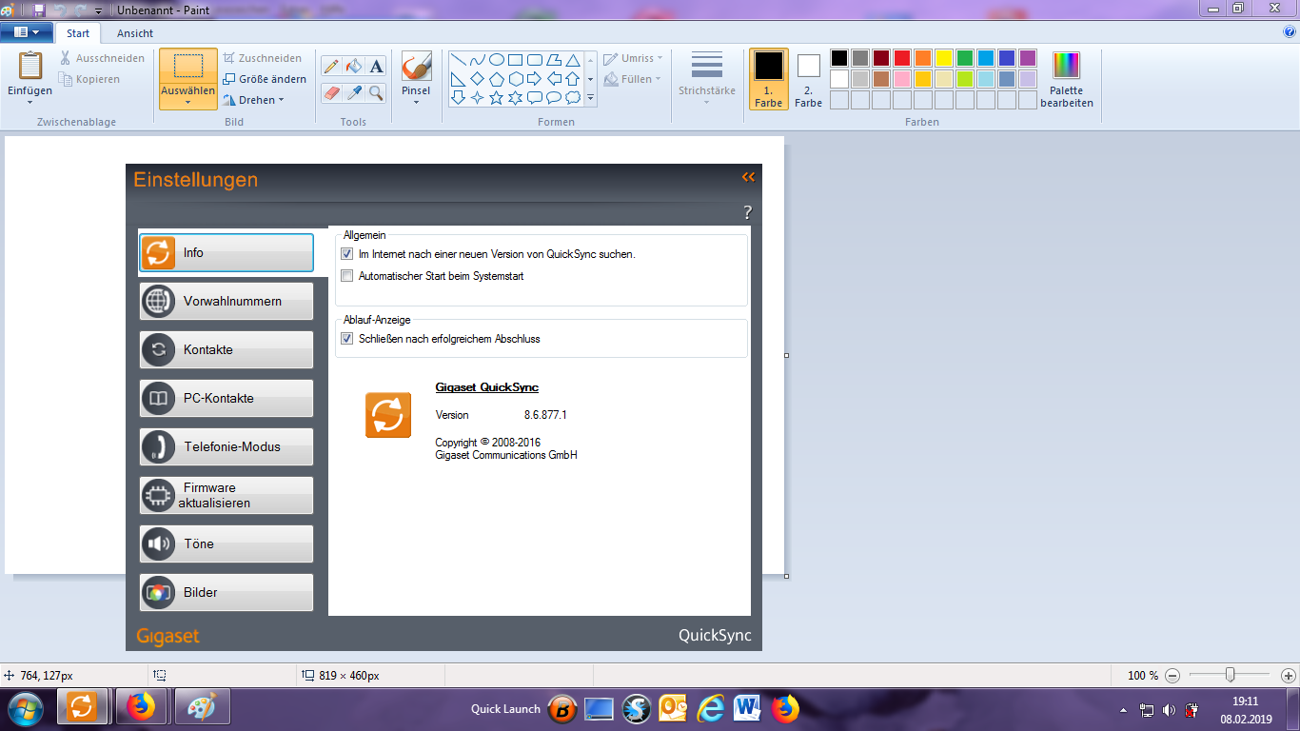Click the Internet Explorer Quick Launch icon
The width and height of the screenshot is (1300, 731).
point(711,708)
